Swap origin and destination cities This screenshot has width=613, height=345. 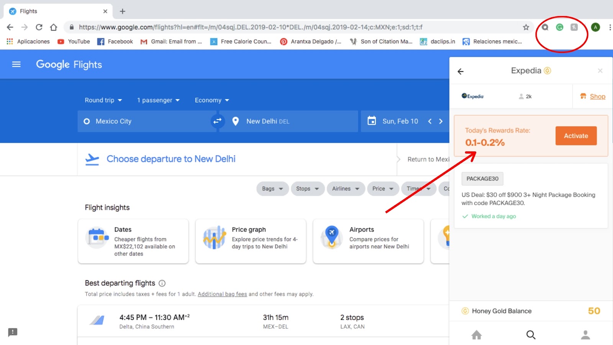pos(217,121)
